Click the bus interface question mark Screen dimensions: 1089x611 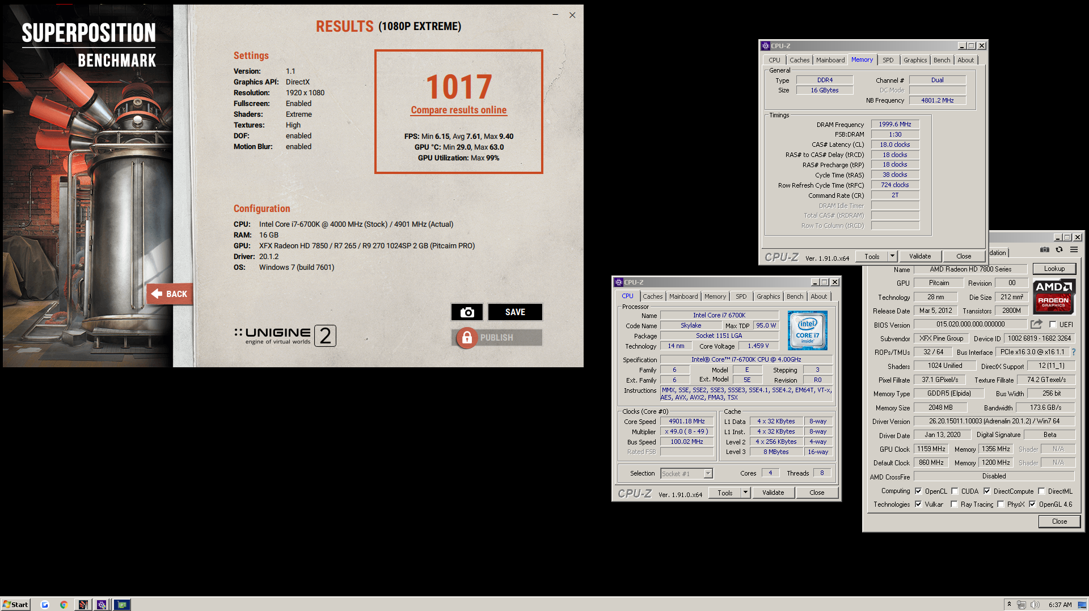pyautogui.click(x=1074, y=352)
